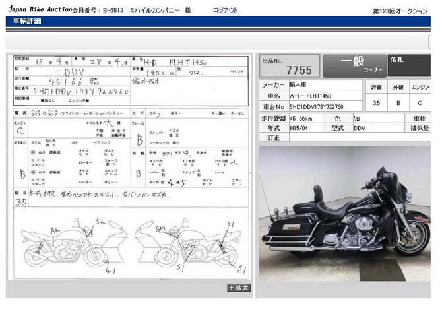Click the メーカー label cell

tap(274, 85)
